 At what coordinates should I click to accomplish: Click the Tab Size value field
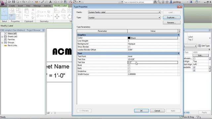[x=153, y=62]
